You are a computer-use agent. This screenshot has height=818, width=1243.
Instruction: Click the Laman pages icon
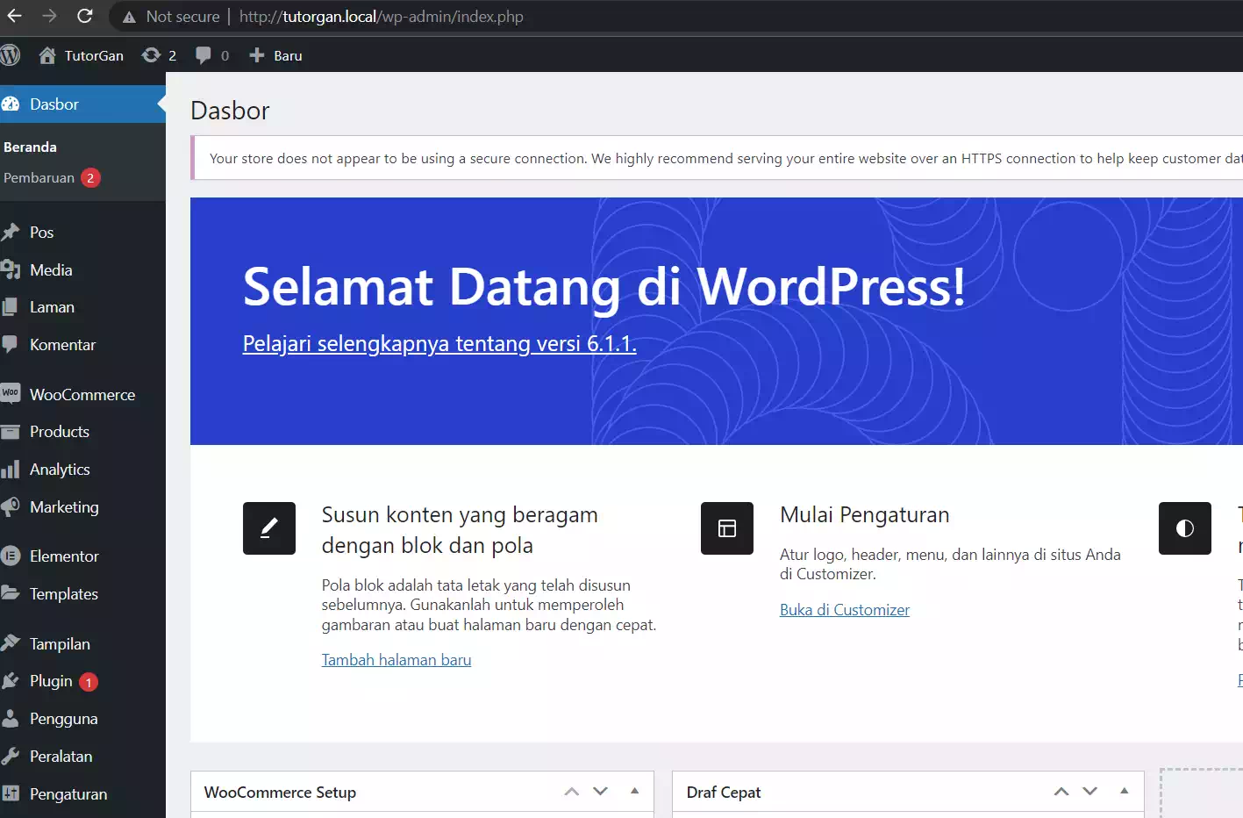(x=11, y=307)
